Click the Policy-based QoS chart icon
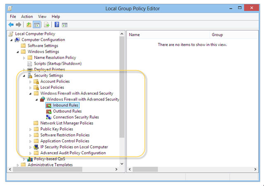Screen dimensions: 264x186 coord(30,159)
